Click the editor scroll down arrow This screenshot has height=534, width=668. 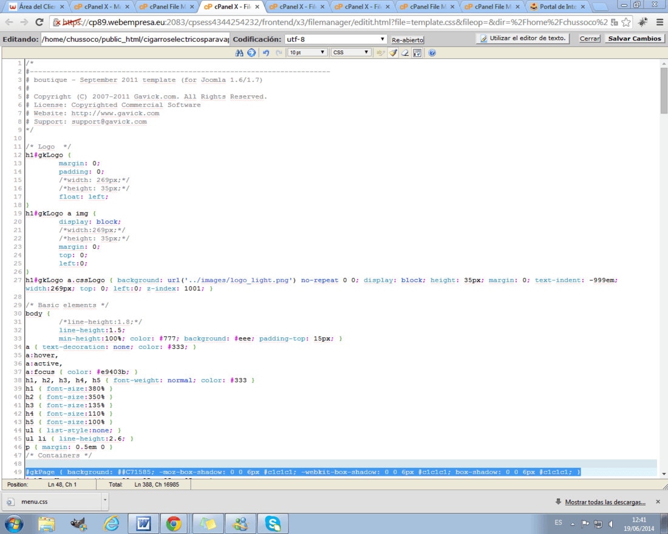click(x=664, y=473)
